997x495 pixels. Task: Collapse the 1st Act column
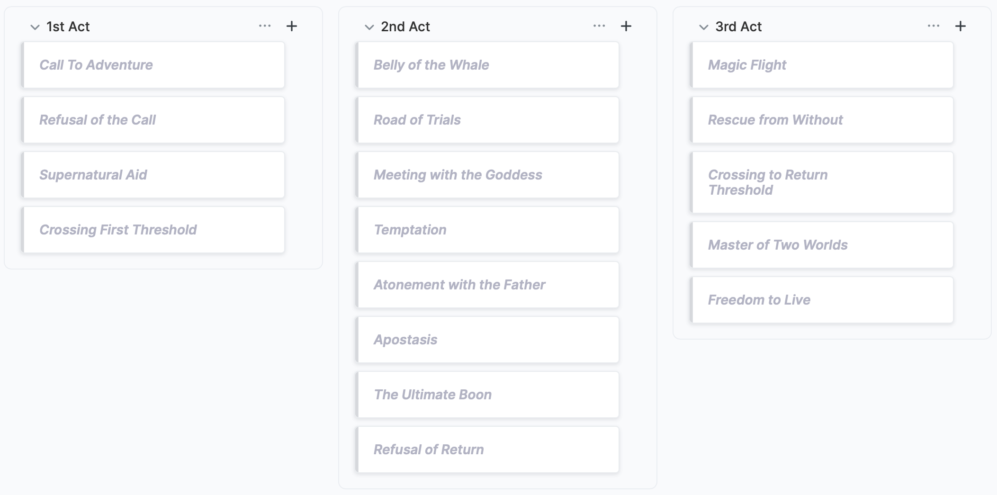(35, 27)
